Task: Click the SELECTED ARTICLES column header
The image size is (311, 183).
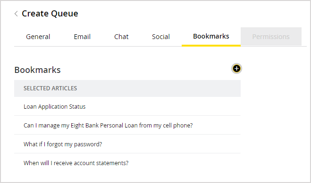Action: (50, 88)
